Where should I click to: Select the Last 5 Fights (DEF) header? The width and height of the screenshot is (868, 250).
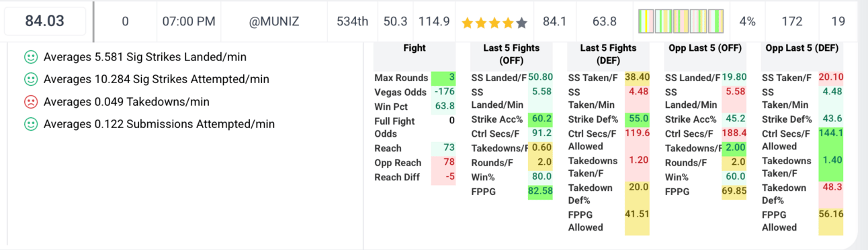click(609, 54)
